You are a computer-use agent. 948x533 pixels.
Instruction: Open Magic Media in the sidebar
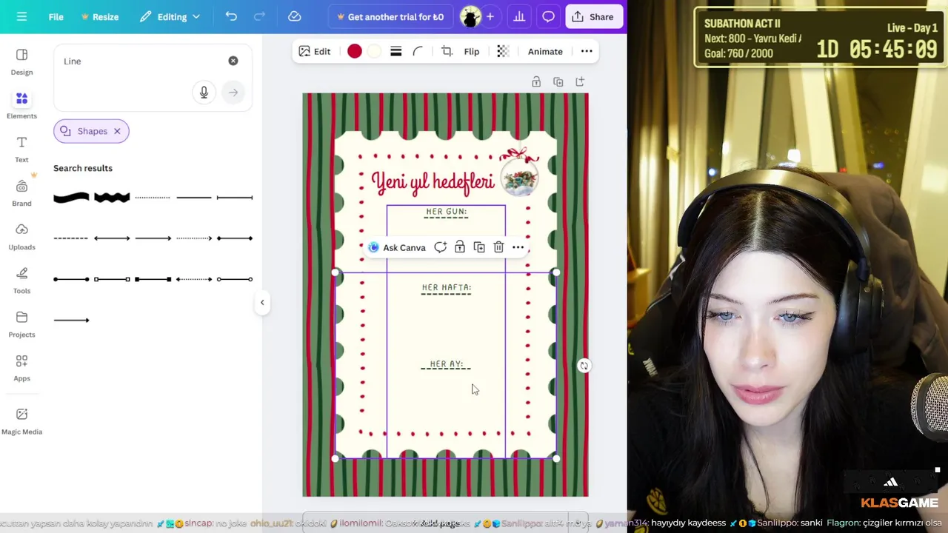tap(21, 421)
